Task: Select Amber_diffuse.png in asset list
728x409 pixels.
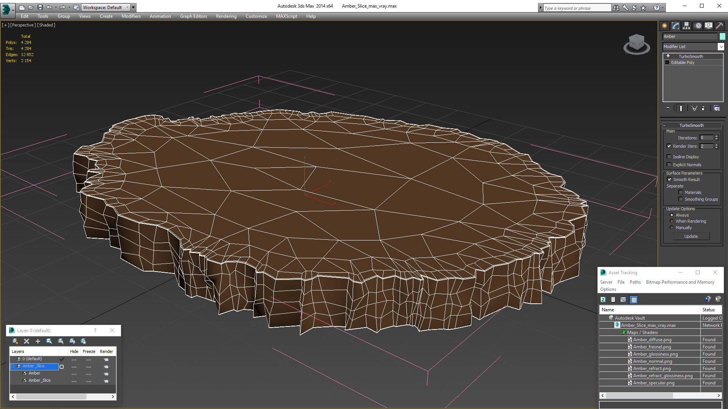Action: (652, 340)
